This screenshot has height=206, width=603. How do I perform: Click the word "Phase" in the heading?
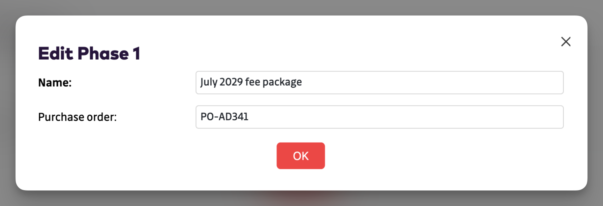(103, 53)
